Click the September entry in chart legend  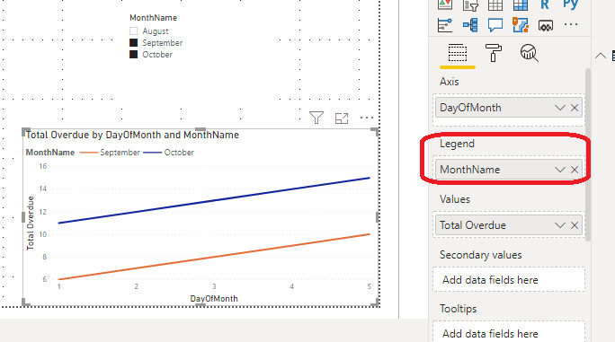(110, 153)
